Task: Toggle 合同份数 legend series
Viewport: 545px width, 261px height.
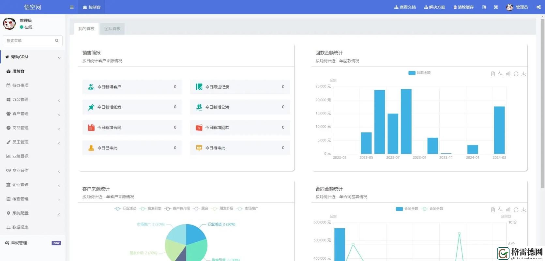Action: click(x=432, y=209)
